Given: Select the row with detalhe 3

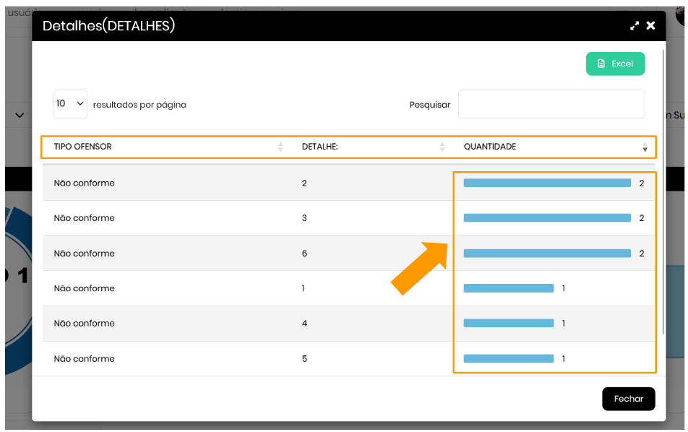Looking at the screenshot, I should point(304,218).
